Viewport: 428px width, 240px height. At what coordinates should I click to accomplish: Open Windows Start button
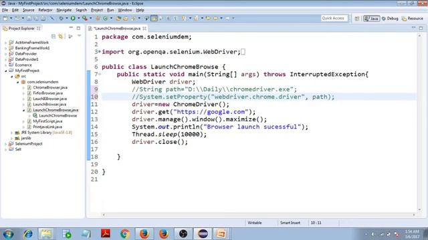coord(8,234)
